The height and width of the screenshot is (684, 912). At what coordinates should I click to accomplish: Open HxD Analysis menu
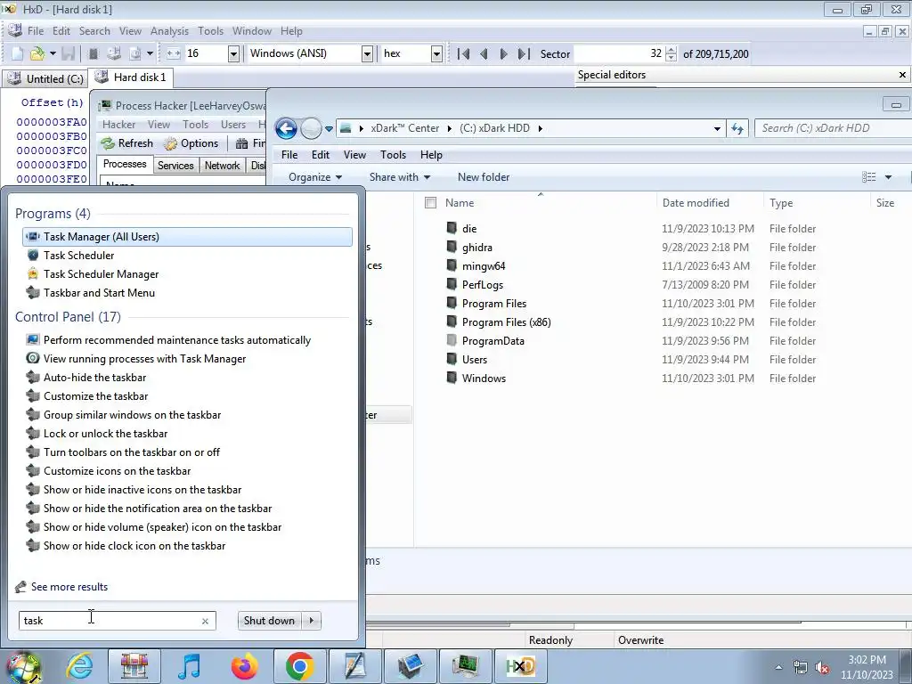click(169, 31)
